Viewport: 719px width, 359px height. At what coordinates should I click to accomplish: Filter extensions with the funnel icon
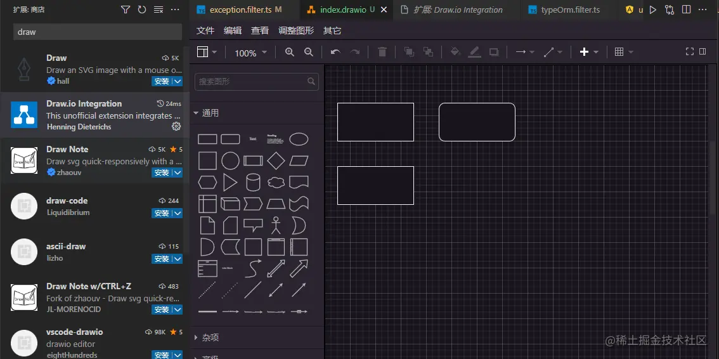point(126,10)
